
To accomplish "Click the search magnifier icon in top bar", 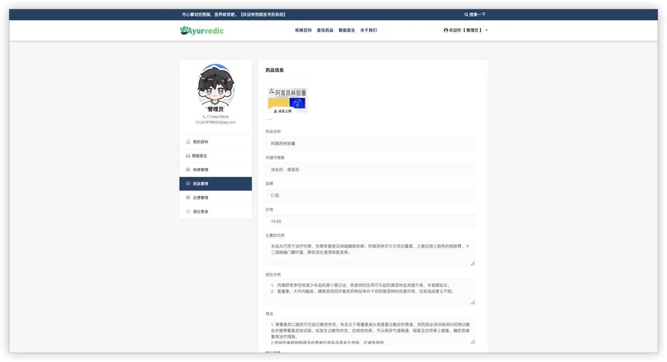I will tap(466, 15).
